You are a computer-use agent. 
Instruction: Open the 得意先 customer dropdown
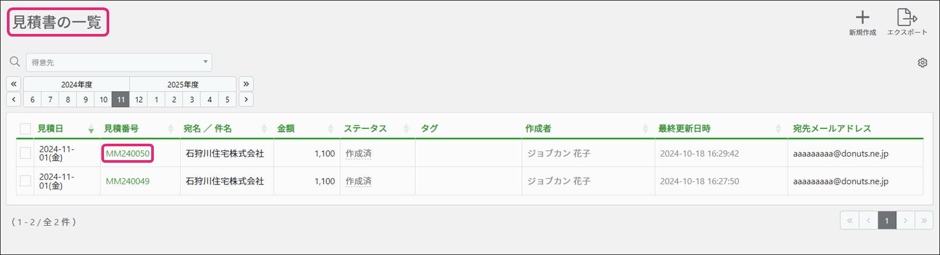point(119,63)
